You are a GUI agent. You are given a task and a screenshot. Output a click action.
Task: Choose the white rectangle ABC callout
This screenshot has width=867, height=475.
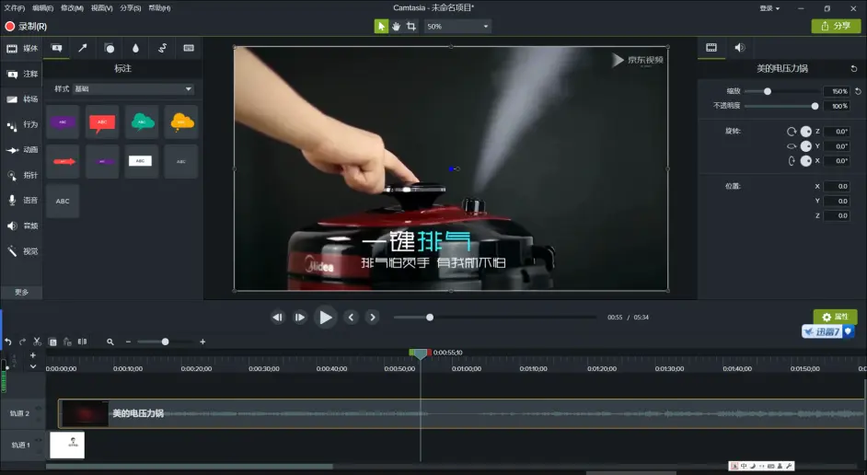click(141, 161)
